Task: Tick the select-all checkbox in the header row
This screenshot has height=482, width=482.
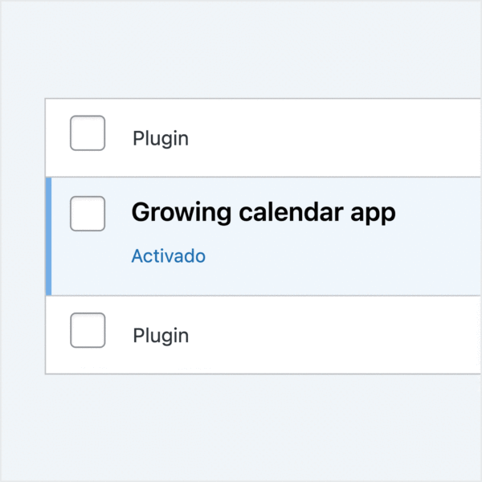Action: 88,133
